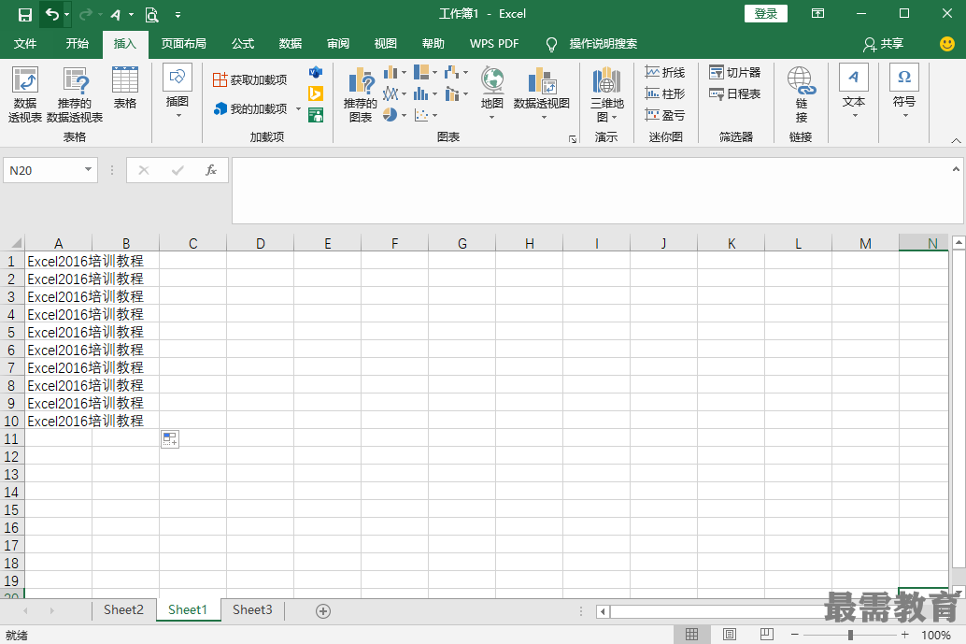The height and width of the screenshot is (644, 966).
Task: Open Print Preview from quick access toolbar
Action: tap(151, 14)
